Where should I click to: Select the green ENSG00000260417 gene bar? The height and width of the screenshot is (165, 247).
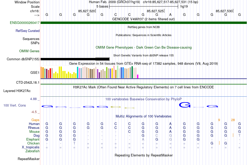[x=144, y=23]
